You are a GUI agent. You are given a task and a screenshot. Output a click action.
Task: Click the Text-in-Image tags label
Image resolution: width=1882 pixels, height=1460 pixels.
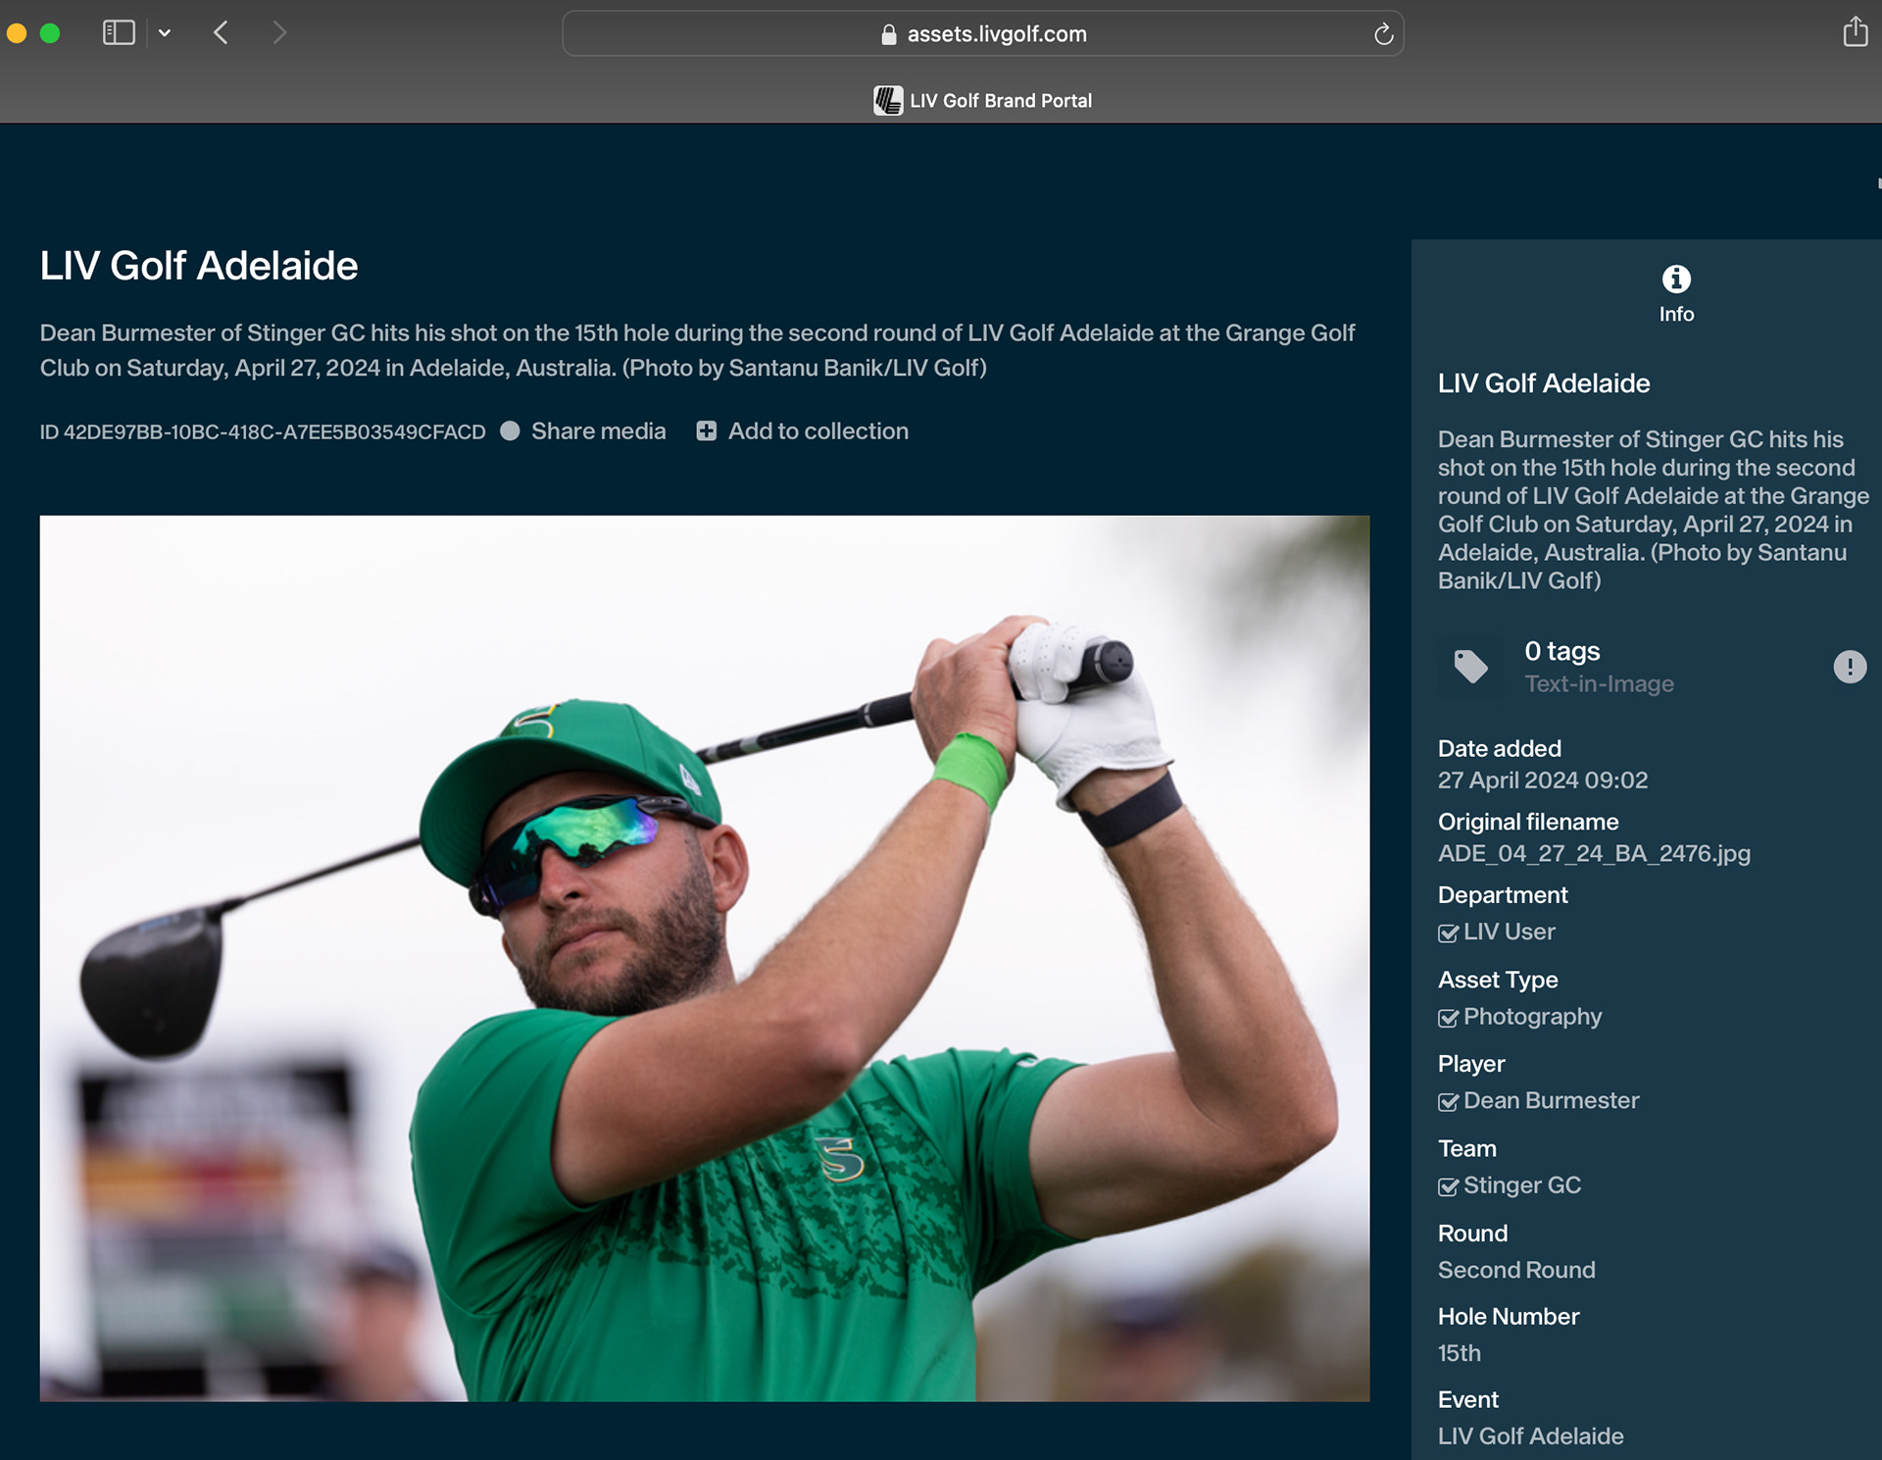[x=1599, y=684]
